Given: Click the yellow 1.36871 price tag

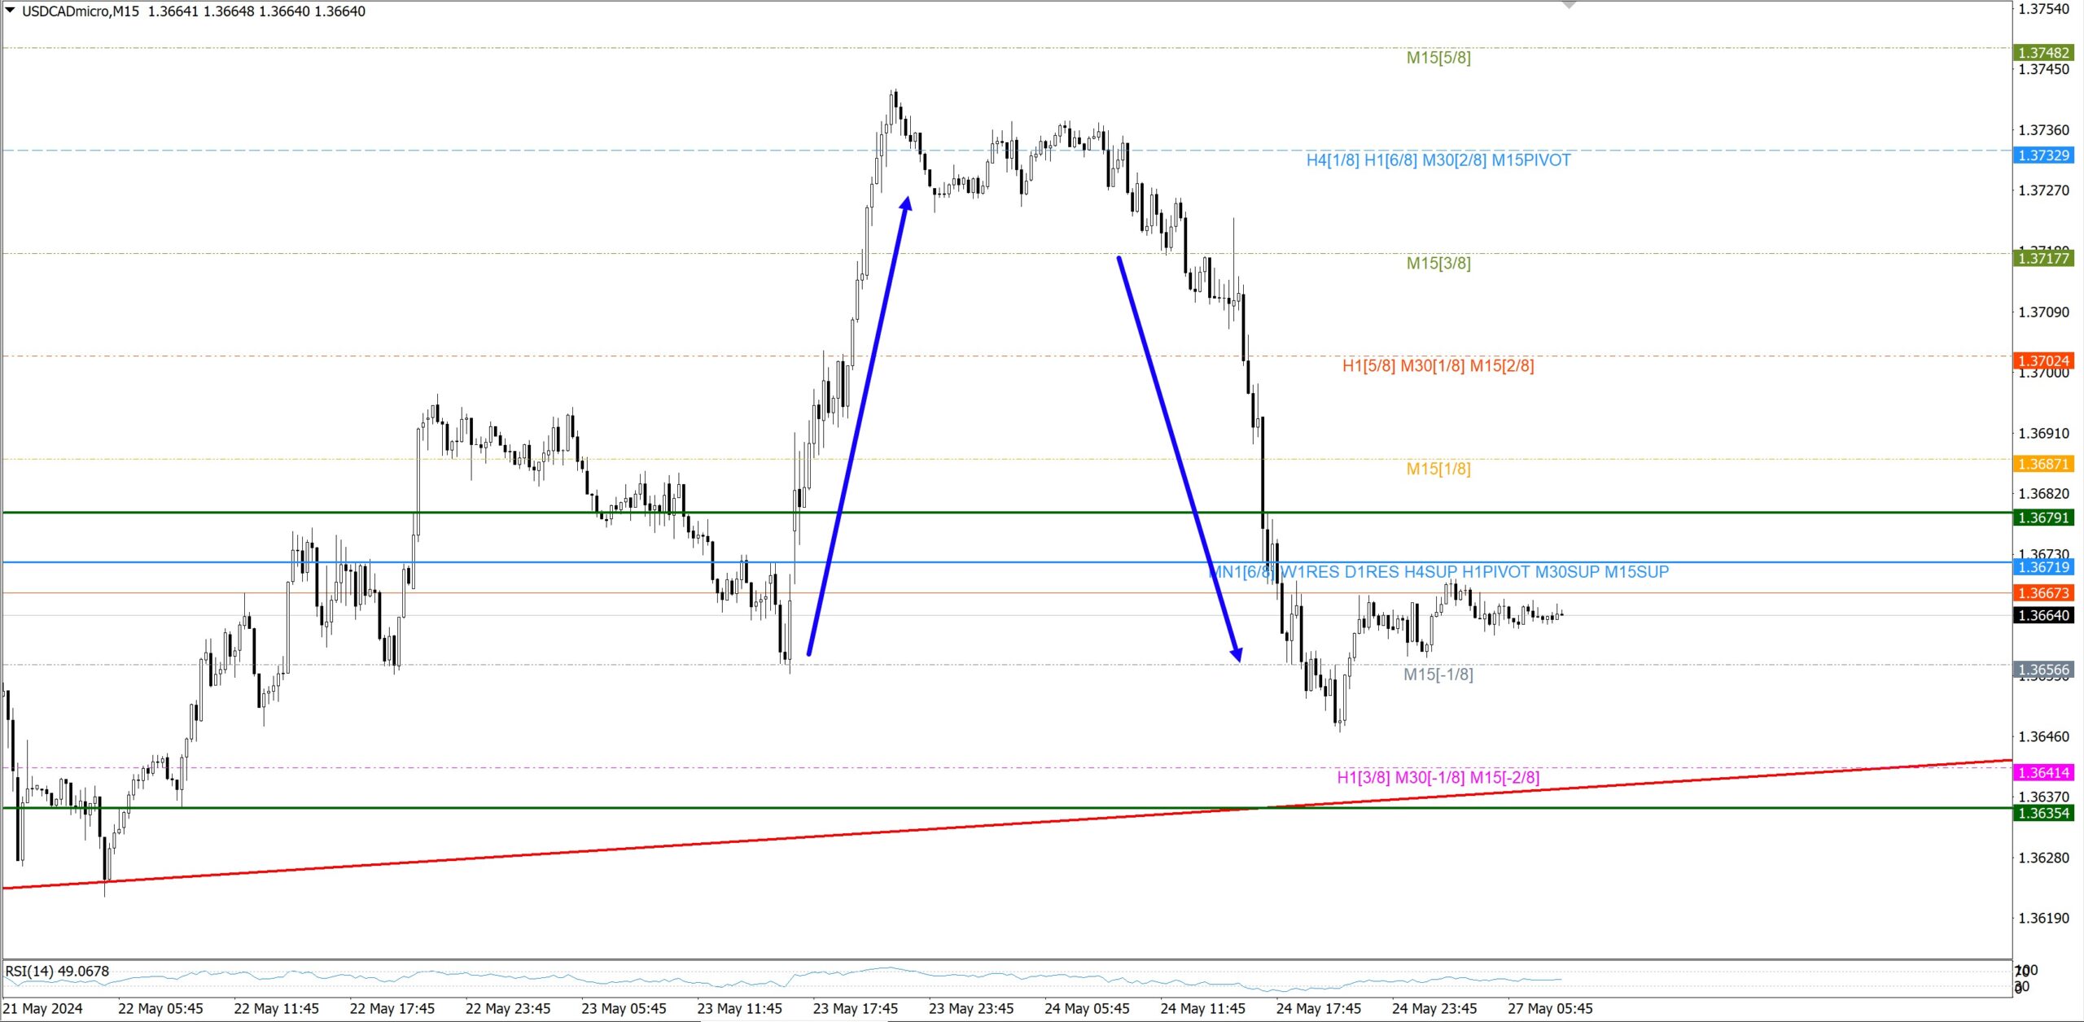Looking at the screenshot, I should tap(2043, 464).
